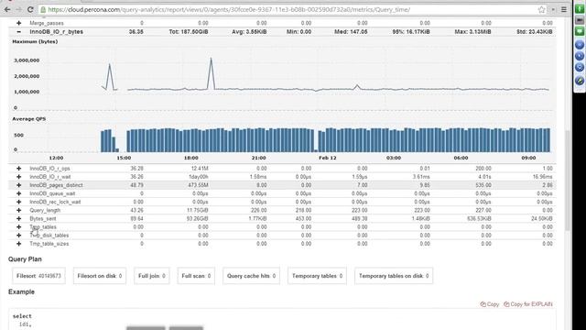Click the 'Std: 23.43KiB' value
This screenshot has height=330, width=586.
tap(535, 32)
